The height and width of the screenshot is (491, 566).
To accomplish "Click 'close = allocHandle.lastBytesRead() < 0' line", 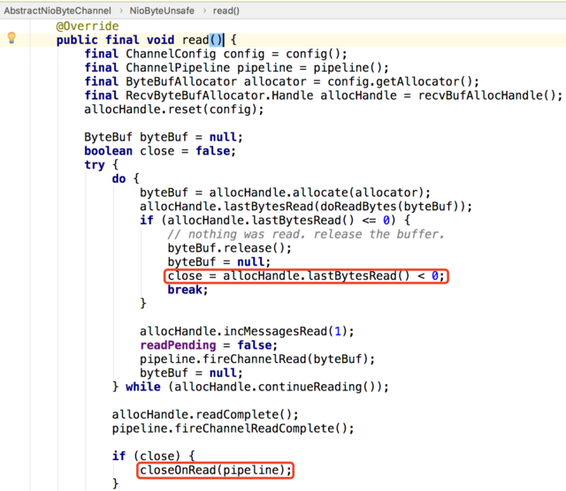I will pyautogui.click(x=306, y=276).
